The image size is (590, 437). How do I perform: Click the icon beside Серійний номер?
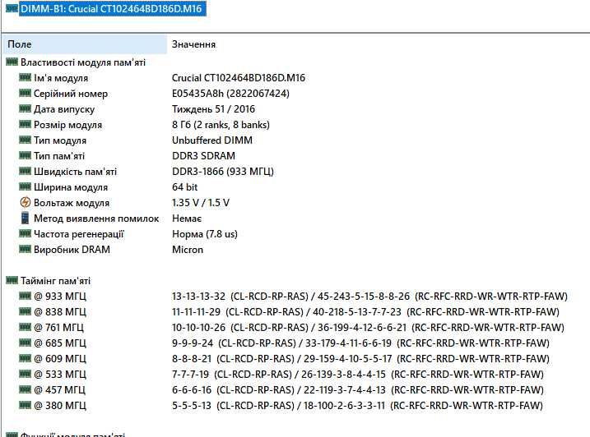25,93
